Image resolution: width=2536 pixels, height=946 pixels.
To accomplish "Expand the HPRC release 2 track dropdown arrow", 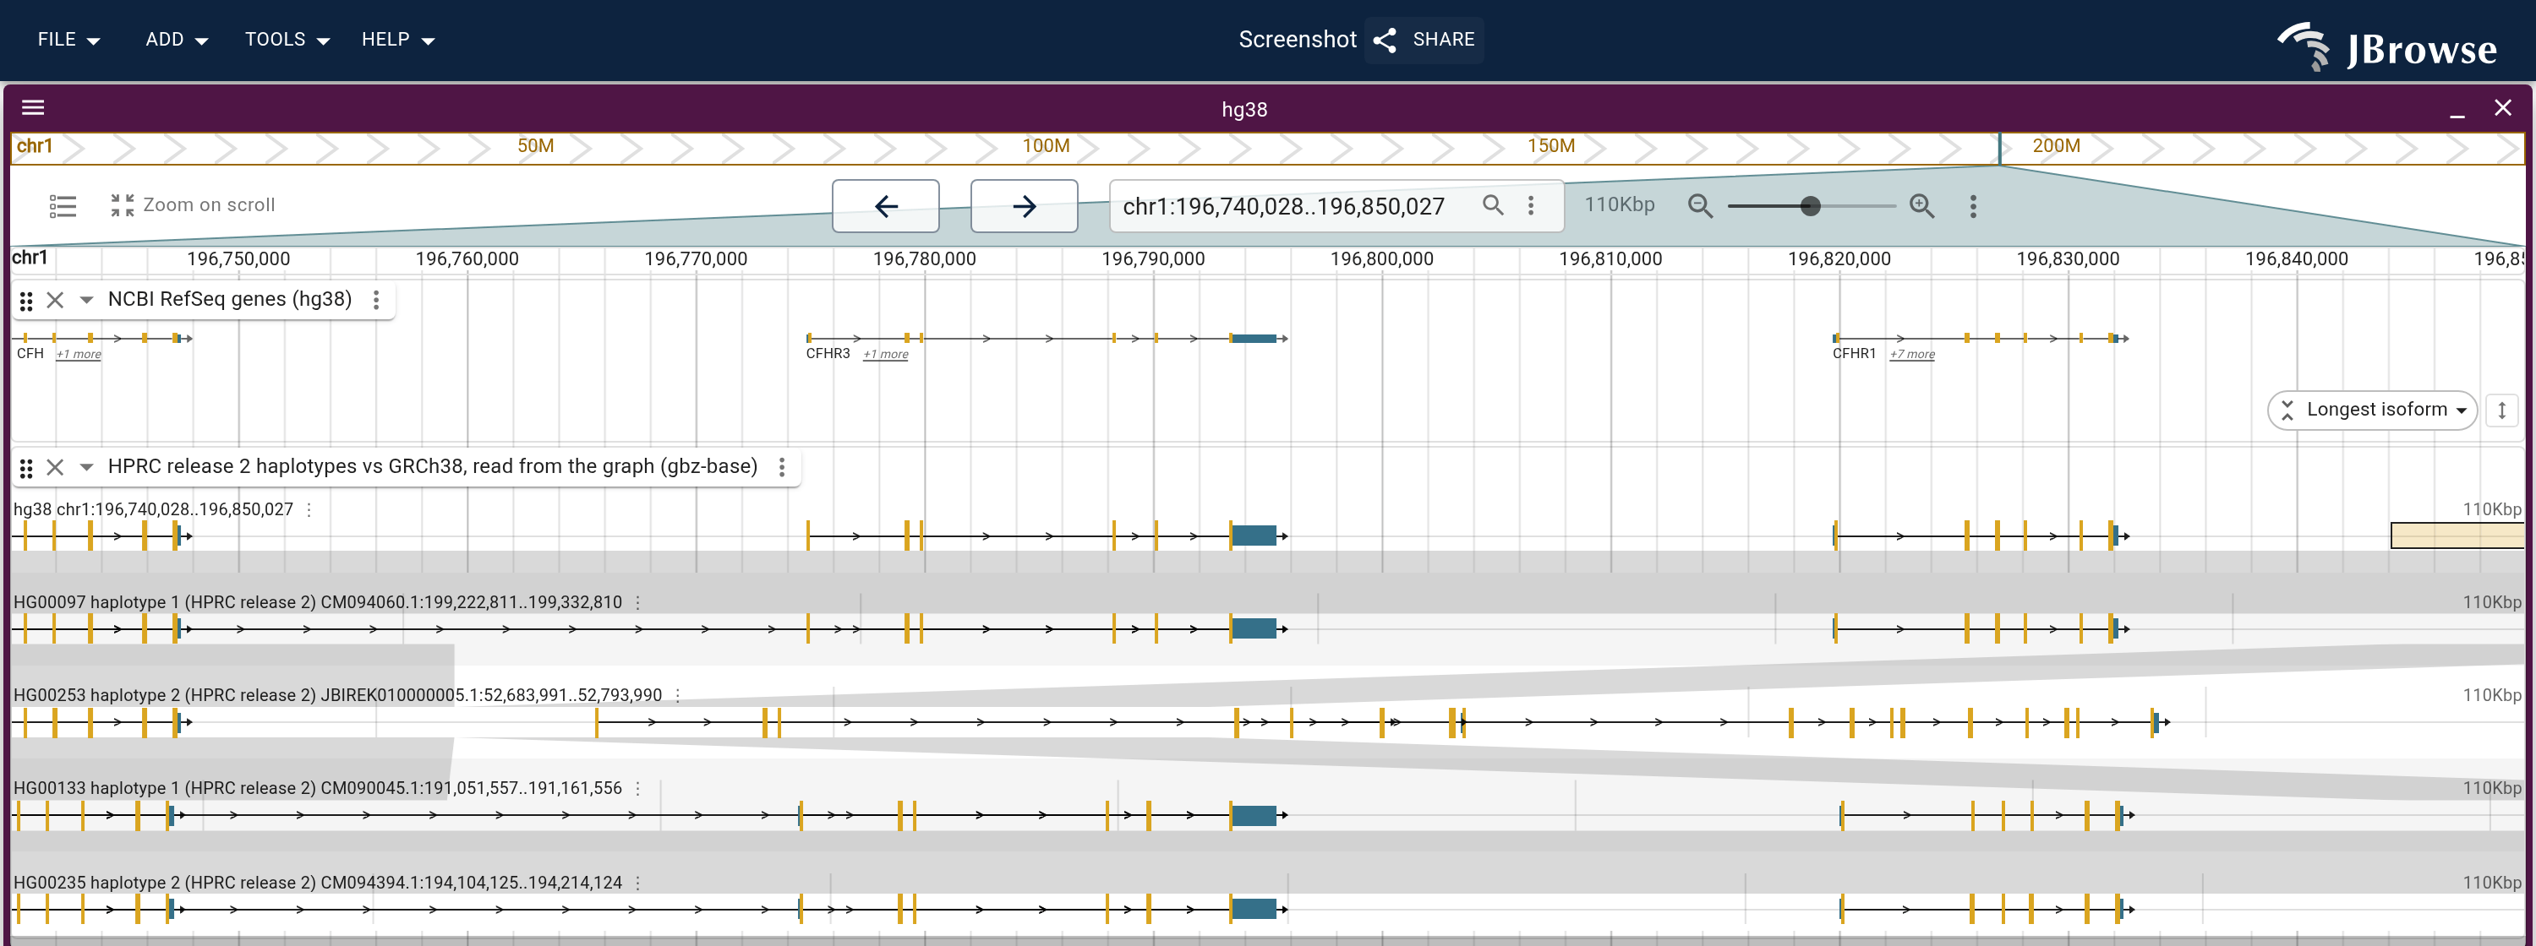I will pyautogui.click(x=86, y=467).
